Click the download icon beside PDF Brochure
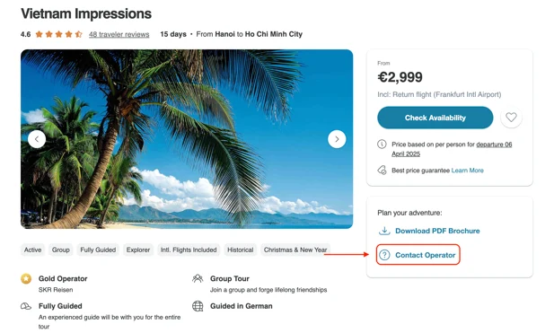Viewport: 554px width, 333px height. click(x=384, y=231)
